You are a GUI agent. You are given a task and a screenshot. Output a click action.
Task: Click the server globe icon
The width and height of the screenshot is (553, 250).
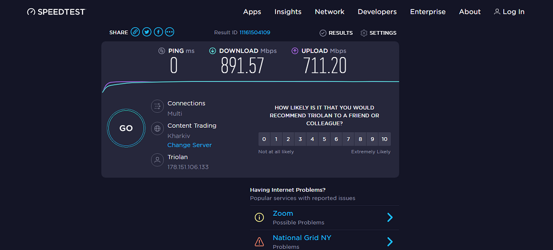(x=157, y=128)
